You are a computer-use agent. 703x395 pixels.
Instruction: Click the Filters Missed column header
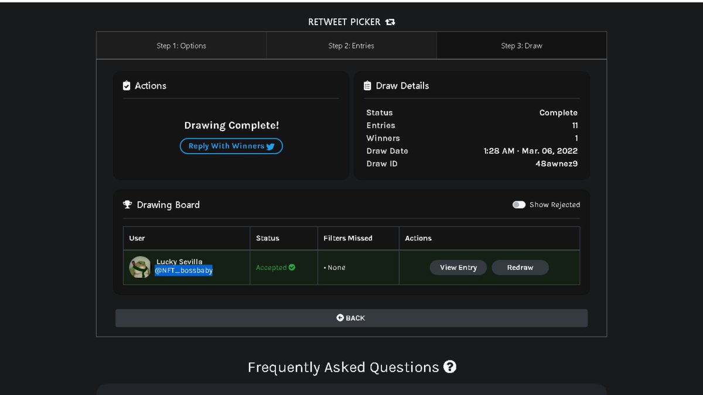348,238
